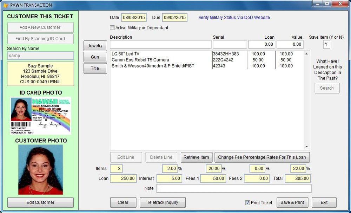Click the list scrollbar down arrow
This screenshot has width=351, height=213.
coord(306,147)
